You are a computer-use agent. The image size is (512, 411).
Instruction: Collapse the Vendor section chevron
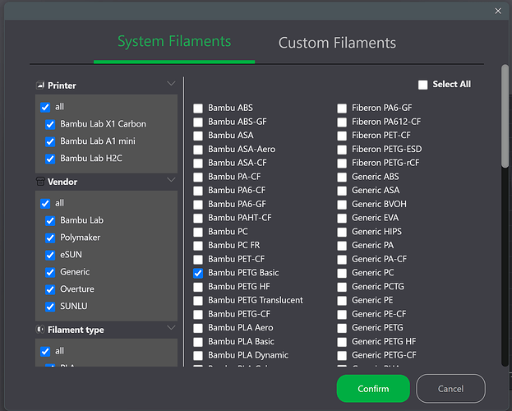(171, 180)
